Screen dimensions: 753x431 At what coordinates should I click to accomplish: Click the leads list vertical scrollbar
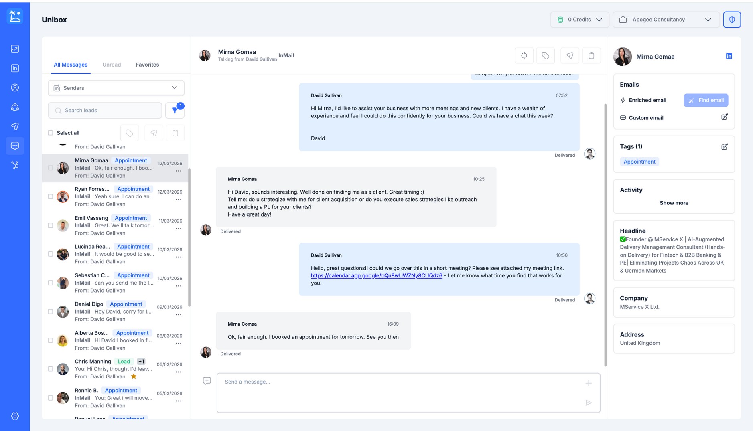coord(189,237)
